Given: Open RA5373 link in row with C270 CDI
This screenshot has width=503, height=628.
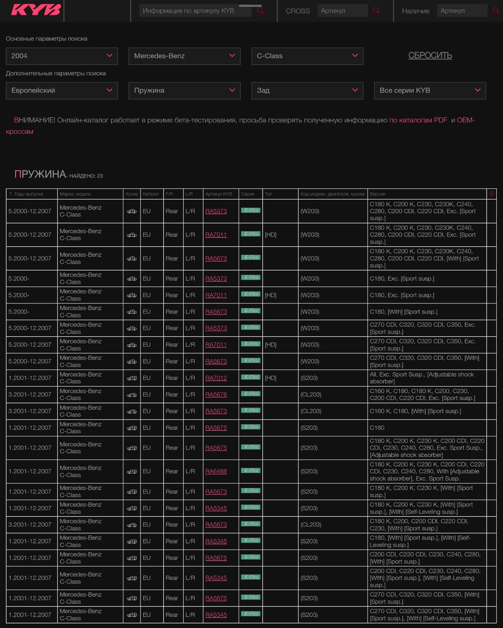Looking at the screenshot, I should pyautogui.click(x=216, y=328).
